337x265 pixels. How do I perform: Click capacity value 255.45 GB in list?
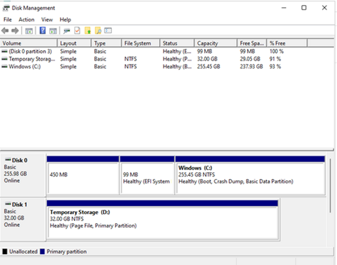[208, 67]
